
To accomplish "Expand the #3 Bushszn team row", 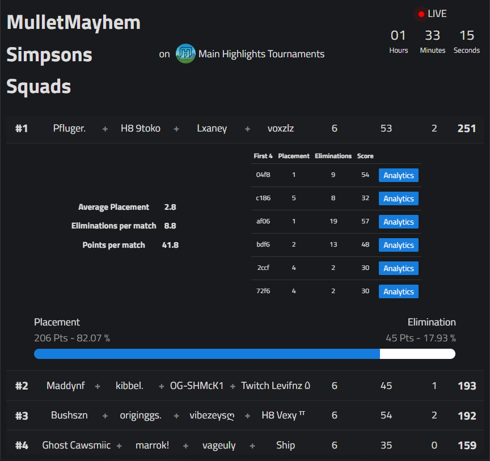I will pos(245,416).
